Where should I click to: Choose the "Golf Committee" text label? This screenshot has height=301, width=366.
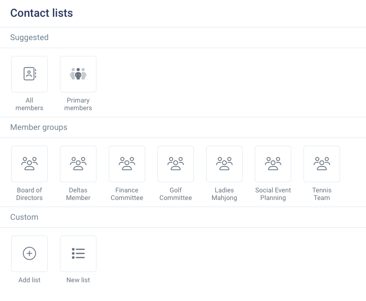tap(176, 194)
